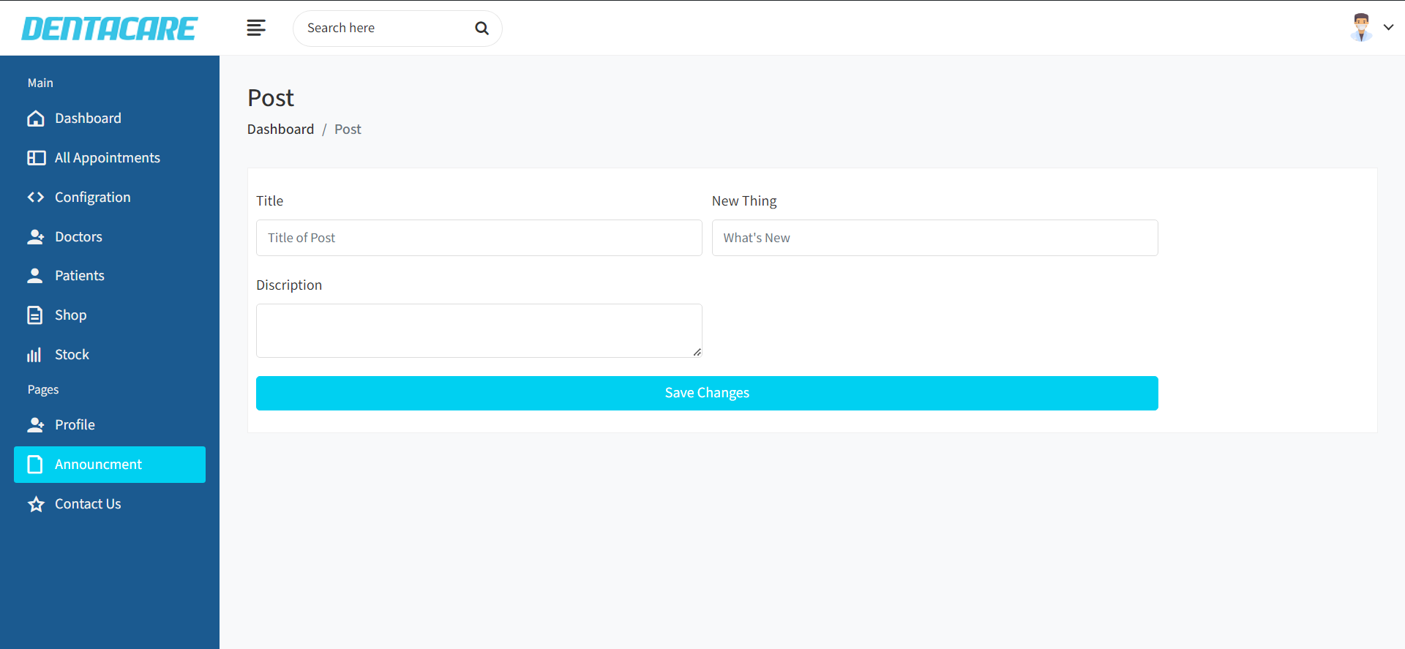Click the search magnifier icon

482,29
